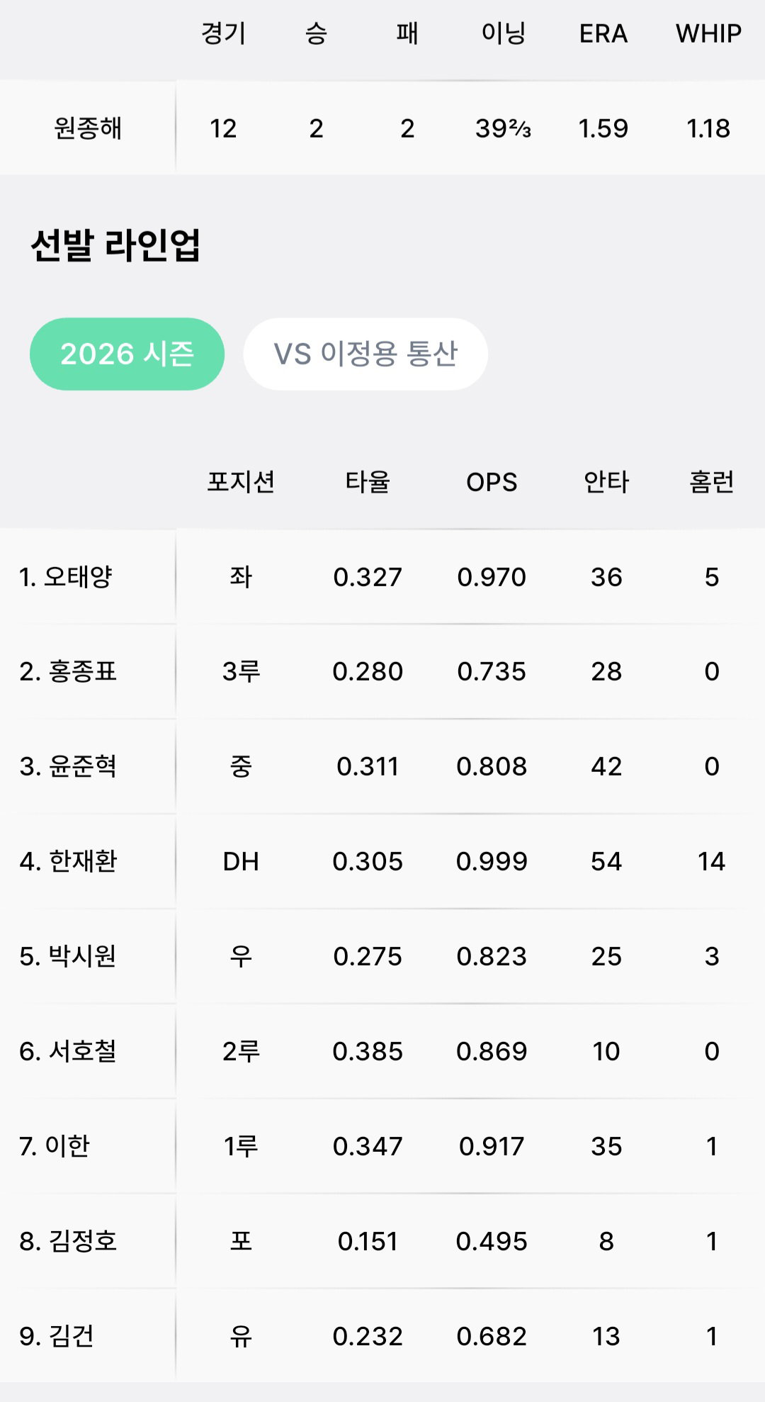Click the ERA column header

click(603, 33)
